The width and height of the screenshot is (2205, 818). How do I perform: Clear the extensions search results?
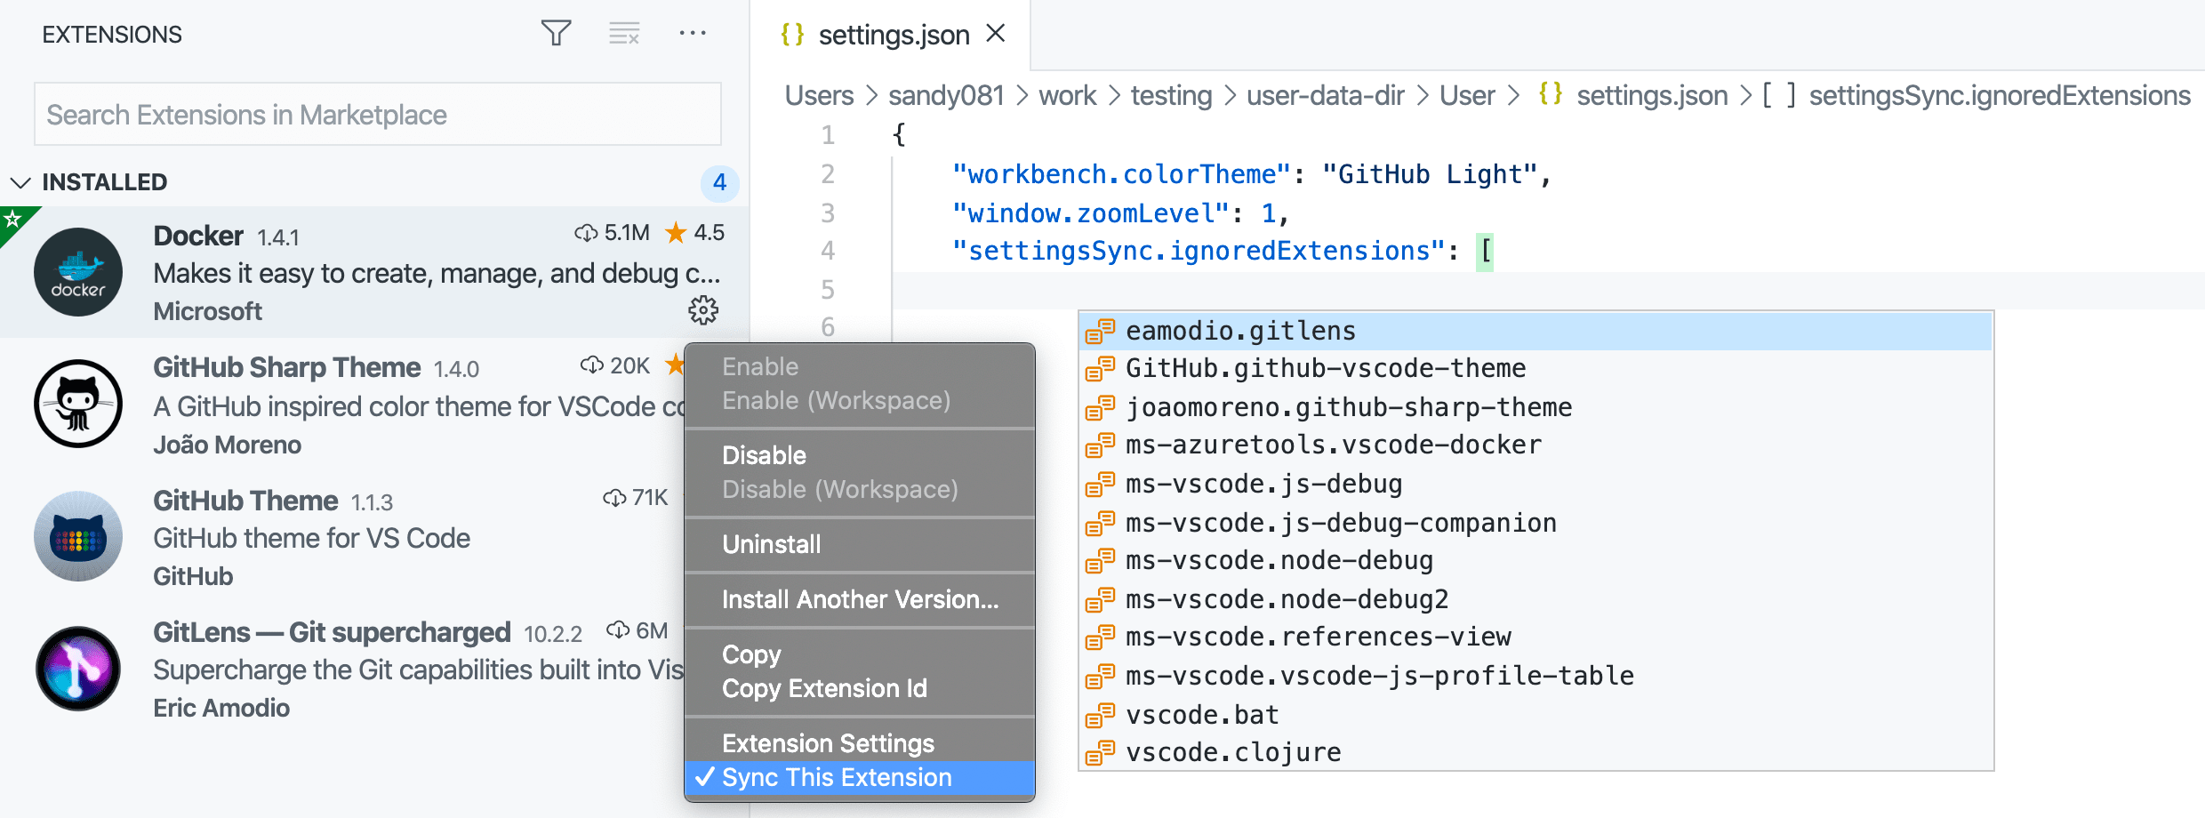coord(623,32)
